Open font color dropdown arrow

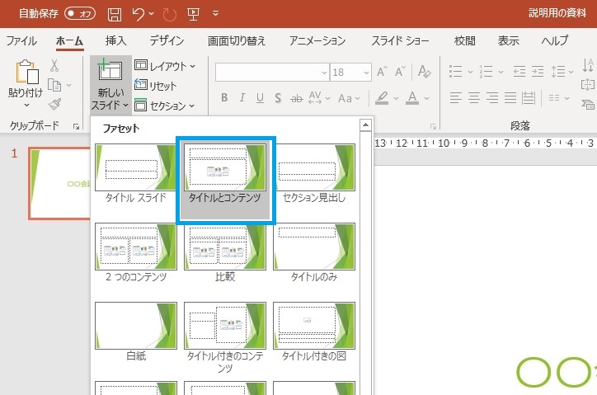pyautogui.click(x=427, y=99)
